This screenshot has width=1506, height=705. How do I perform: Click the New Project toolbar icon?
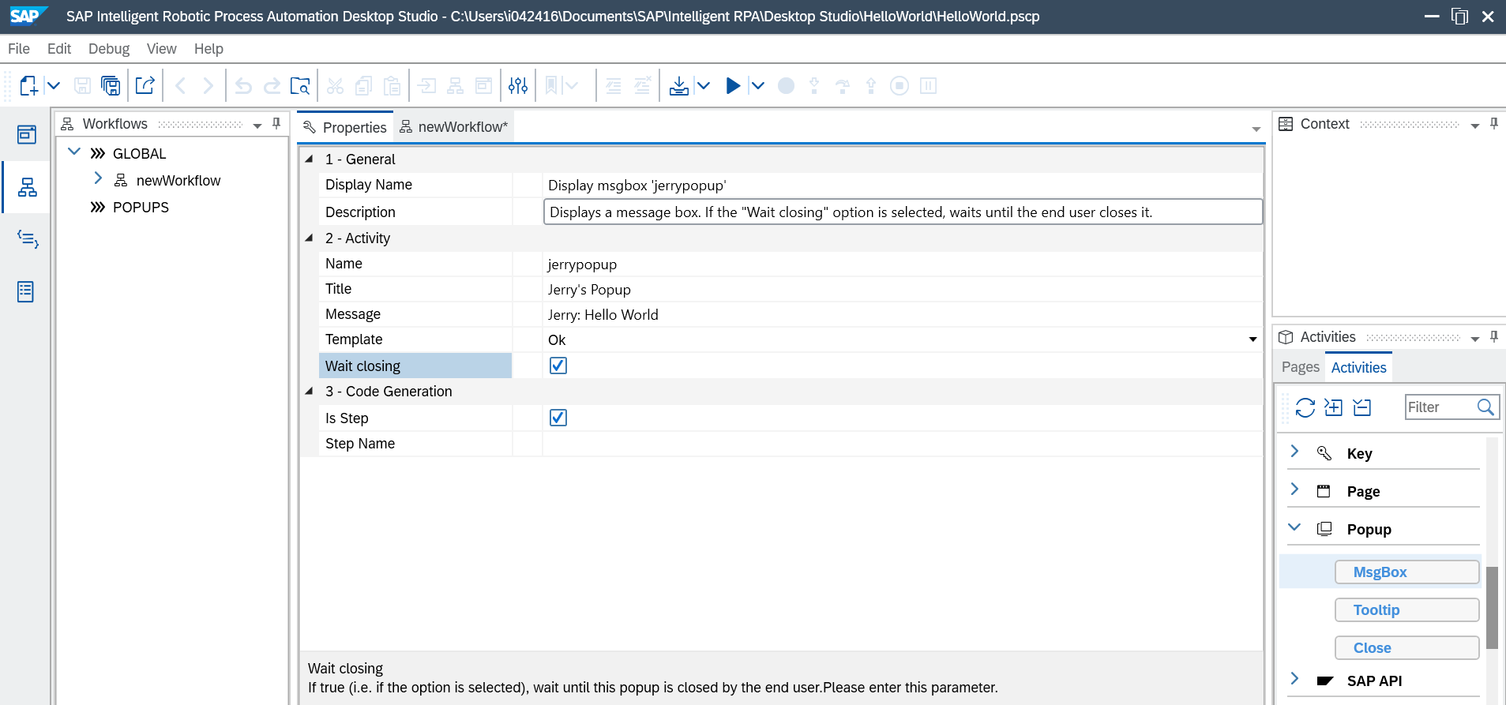[x=28, y=85]
